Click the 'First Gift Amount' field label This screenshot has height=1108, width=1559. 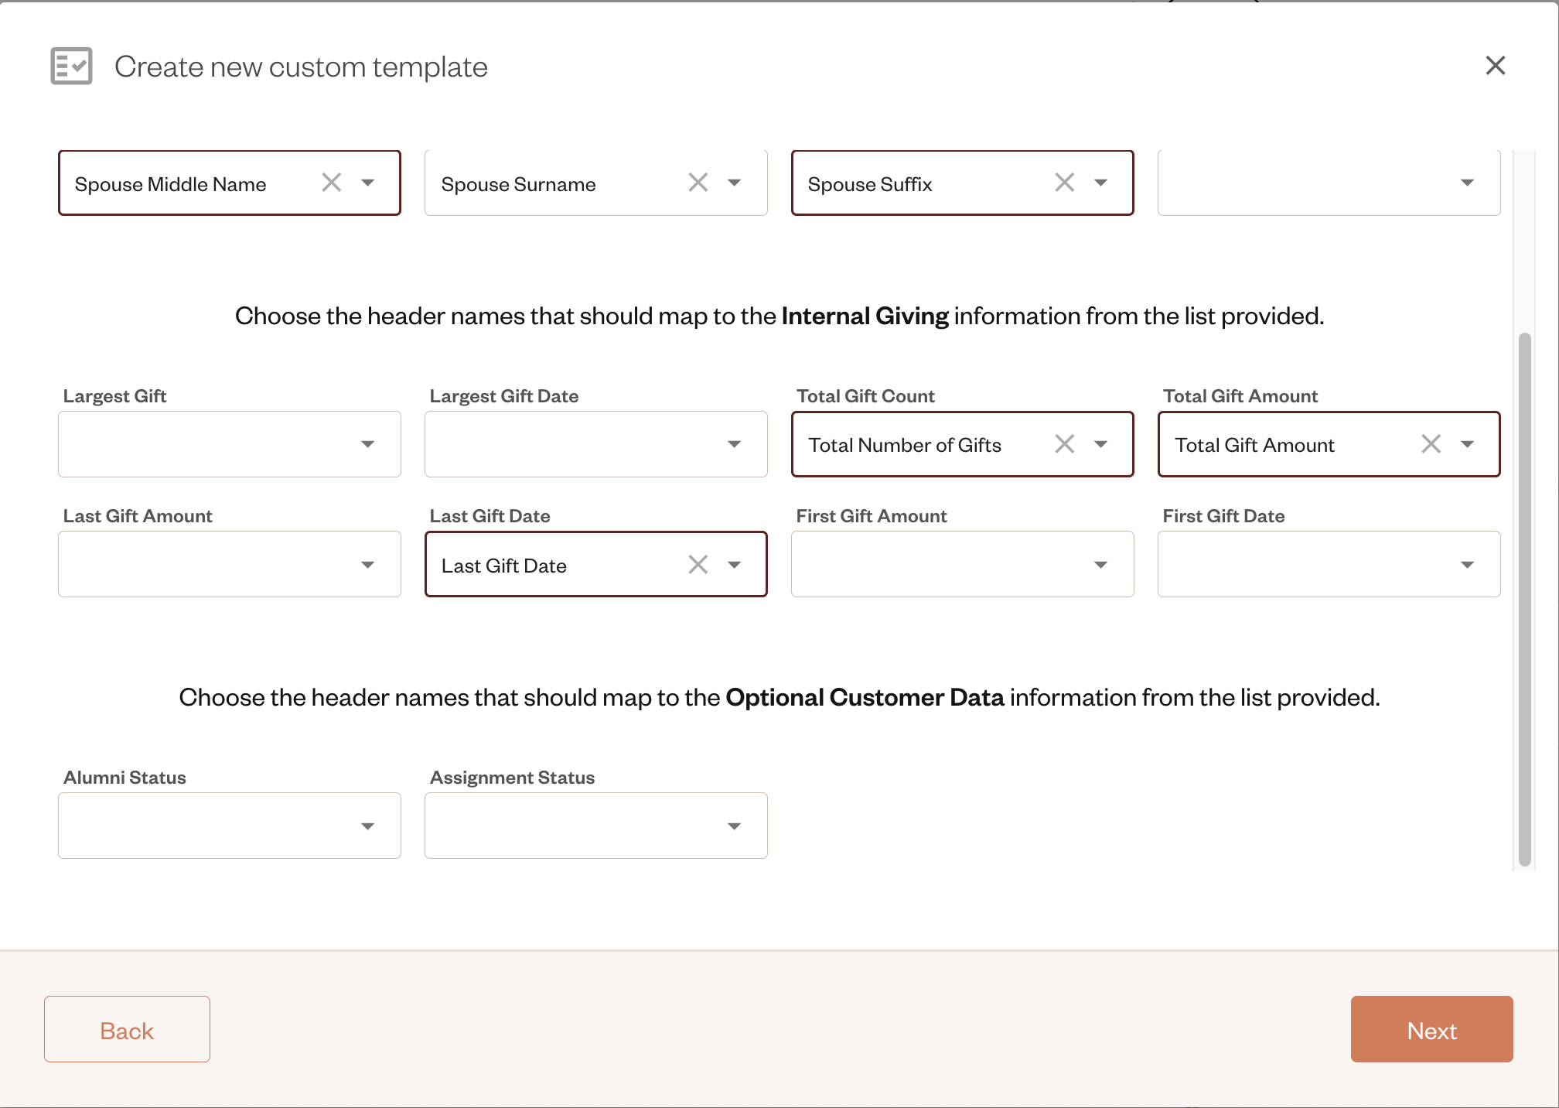(x=872, y=516)
